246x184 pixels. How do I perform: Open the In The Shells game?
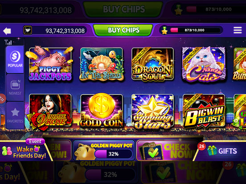[101, 64]
